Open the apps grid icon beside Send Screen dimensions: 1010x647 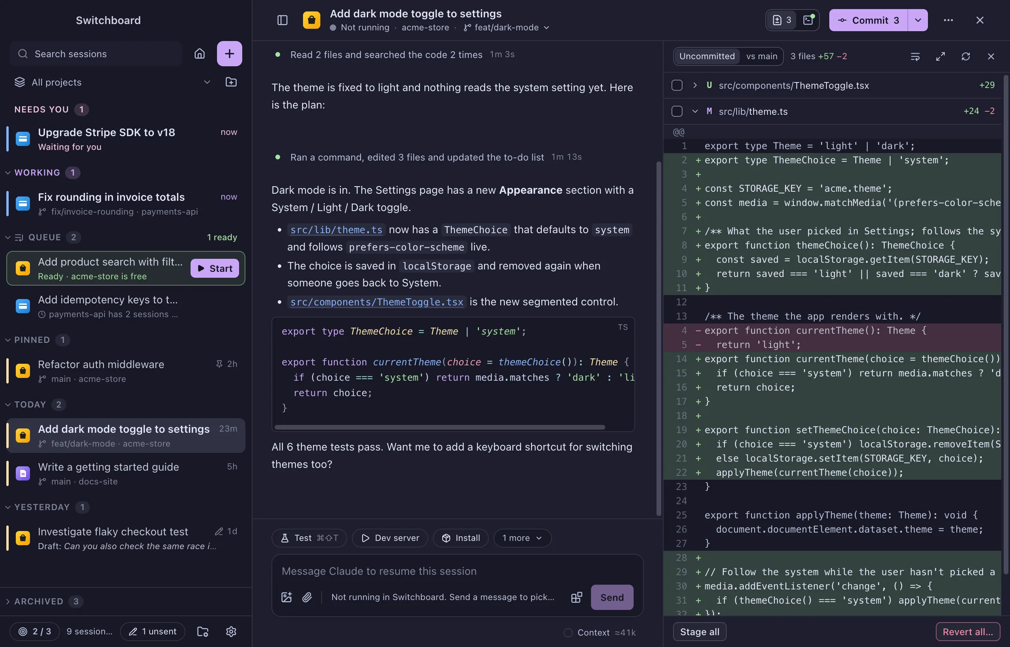[x=576, y=597]
